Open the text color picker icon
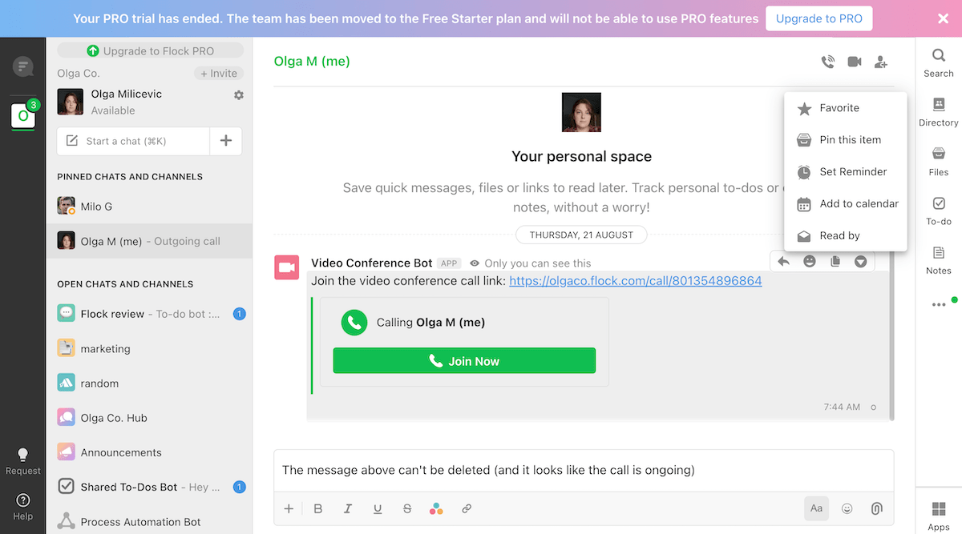 [x=436, y=508]
